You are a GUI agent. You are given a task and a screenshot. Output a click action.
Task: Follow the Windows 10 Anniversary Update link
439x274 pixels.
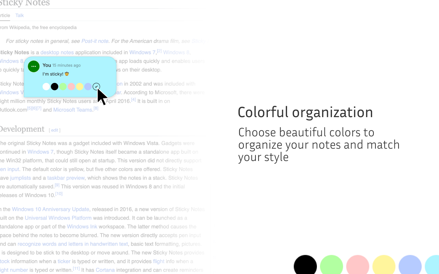50,209
